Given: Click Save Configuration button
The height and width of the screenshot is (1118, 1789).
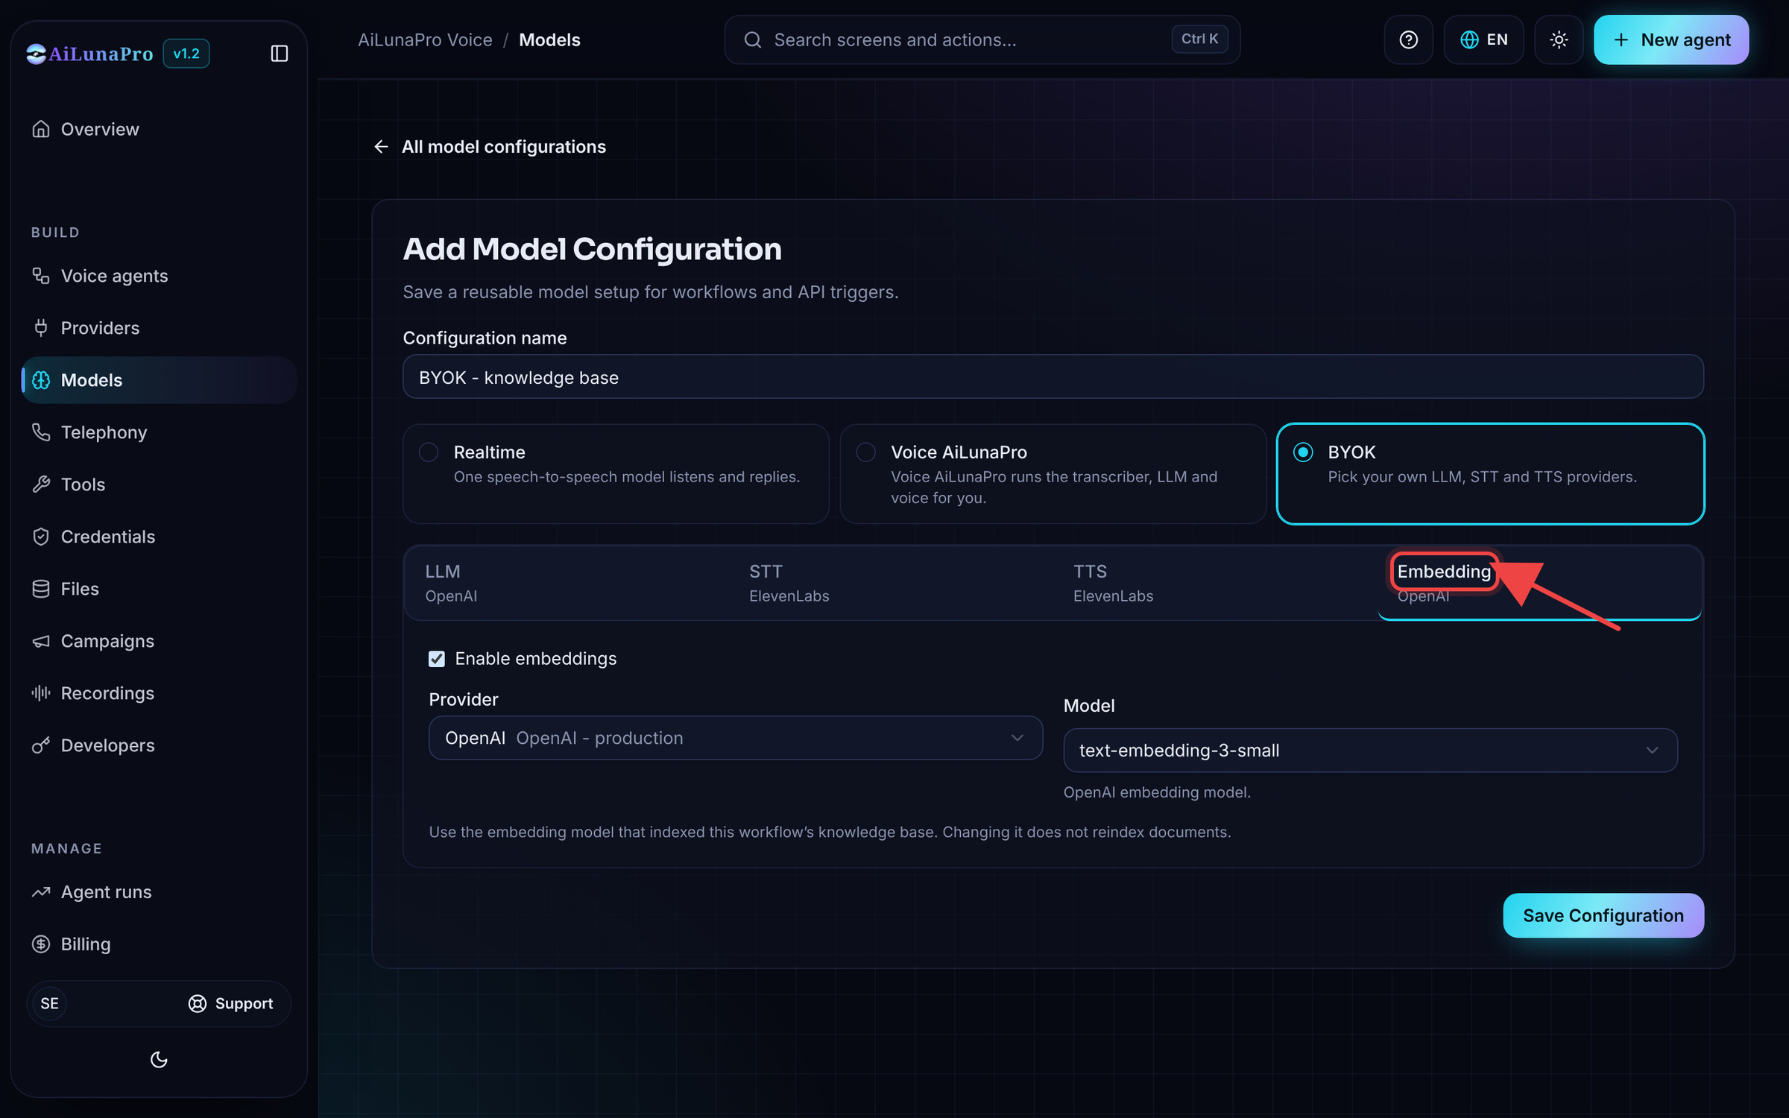Looking at the screenshot, I should click(1603, 915).
